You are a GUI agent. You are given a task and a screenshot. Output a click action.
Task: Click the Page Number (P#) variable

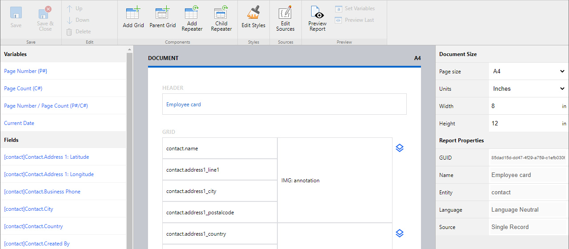[26, 71]
